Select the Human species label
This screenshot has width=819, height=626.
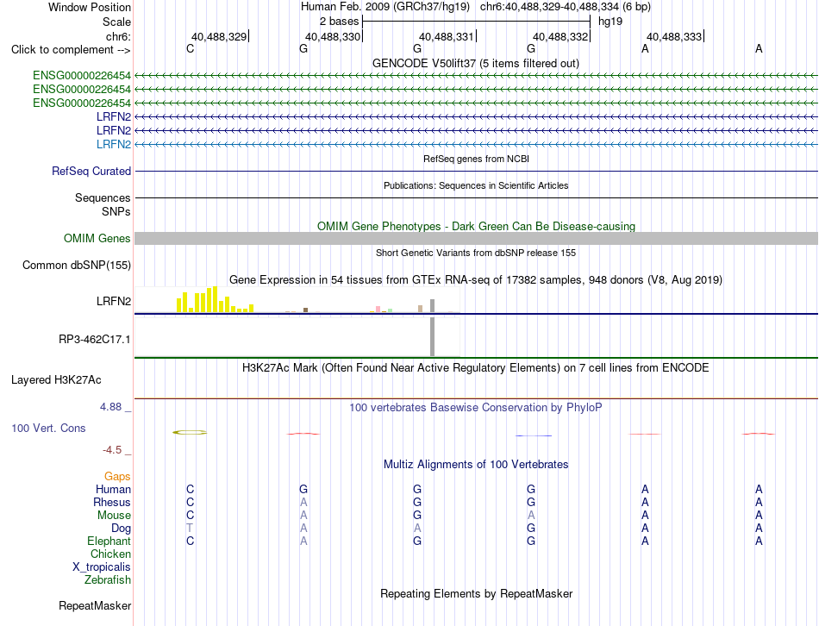pyautogui.click(x=113, y=489)
